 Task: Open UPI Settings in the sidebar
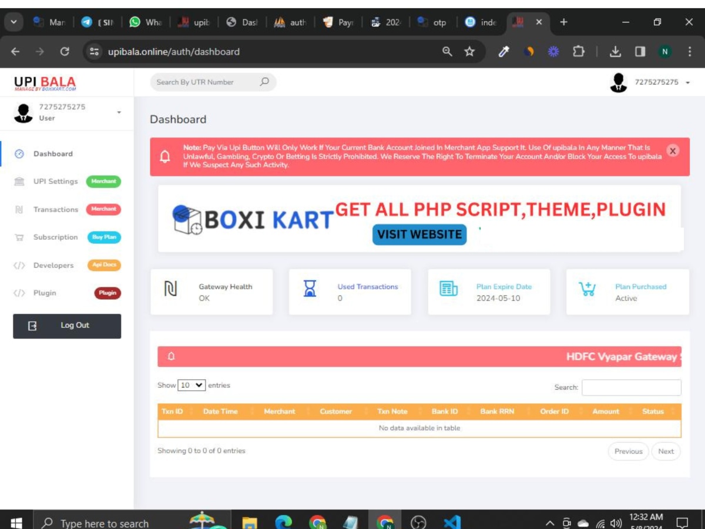(55, 182)
